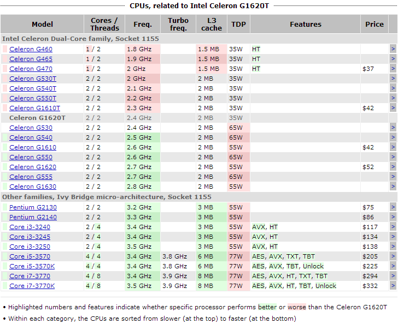The width and height of the screenshot is (398, 324).
Task: Open details arrow for Celeron G1610T
Action: [x=393, y=108]
